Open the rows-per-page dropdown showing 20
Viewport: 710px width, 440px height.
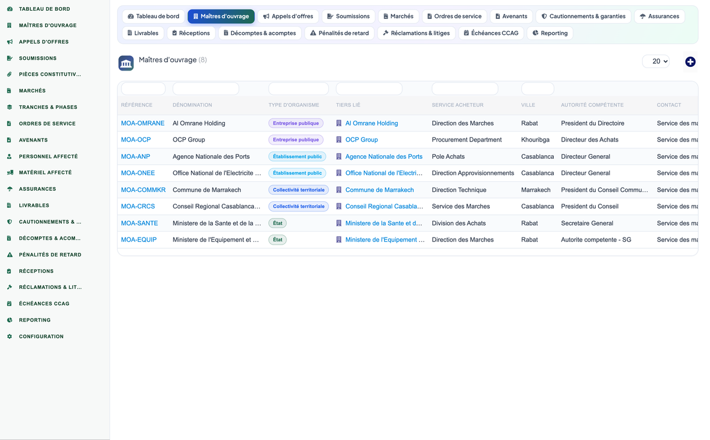click(x=656, y=62)
